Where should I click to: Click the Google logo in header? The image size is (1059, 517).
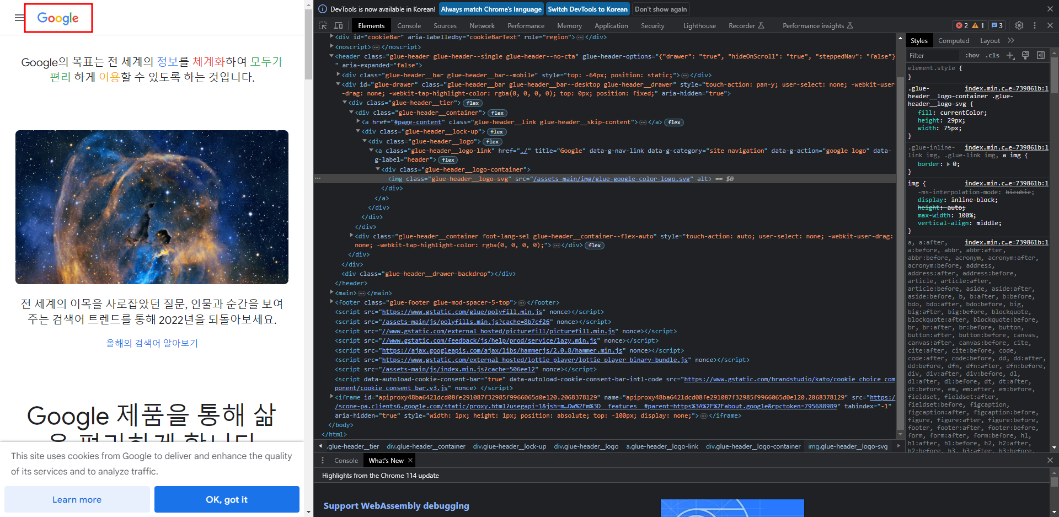[x=58, y=18]
